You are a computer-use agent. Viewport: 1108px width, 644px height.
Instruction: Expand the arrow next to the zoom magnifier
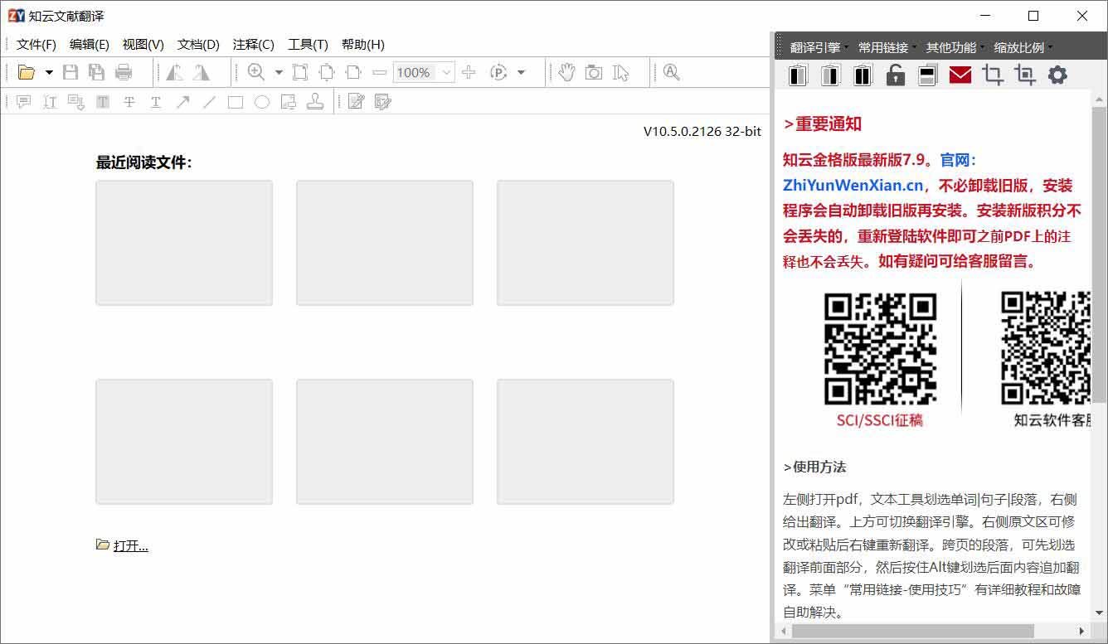[x=279, y=72]
